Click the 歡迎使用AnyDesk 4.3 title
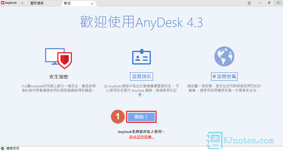The image size is (283, 151). pyautogui.click(x=141, y=22)
